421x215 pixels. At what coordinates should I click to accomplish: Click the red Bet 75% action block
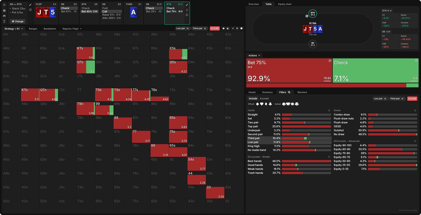click(x=289, y=71)
